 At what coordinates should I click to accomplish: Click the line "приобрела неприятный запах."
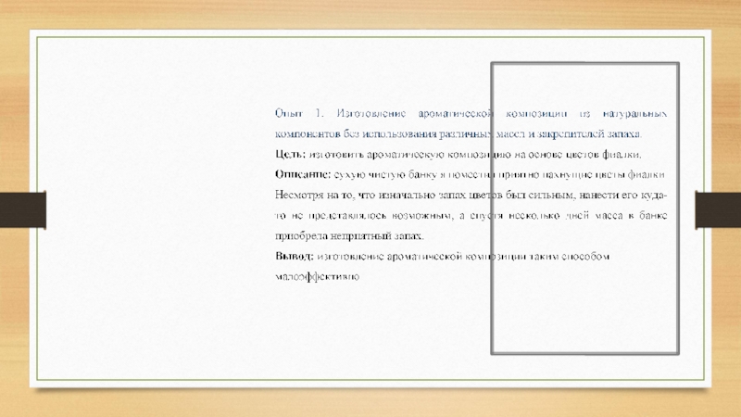click(x=349, y=235)
